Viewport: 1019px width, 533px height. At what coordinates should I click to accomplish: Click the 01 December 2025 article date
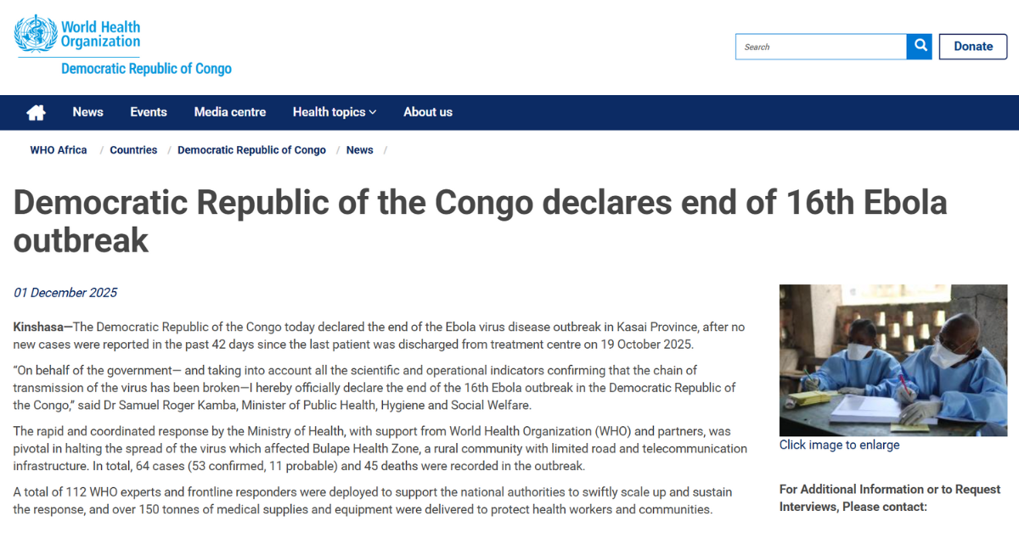65,293
